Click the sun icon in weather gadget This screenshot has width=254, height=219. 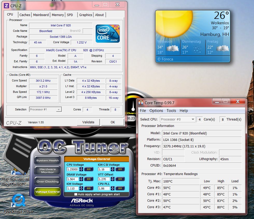click(x=174, y=24)
